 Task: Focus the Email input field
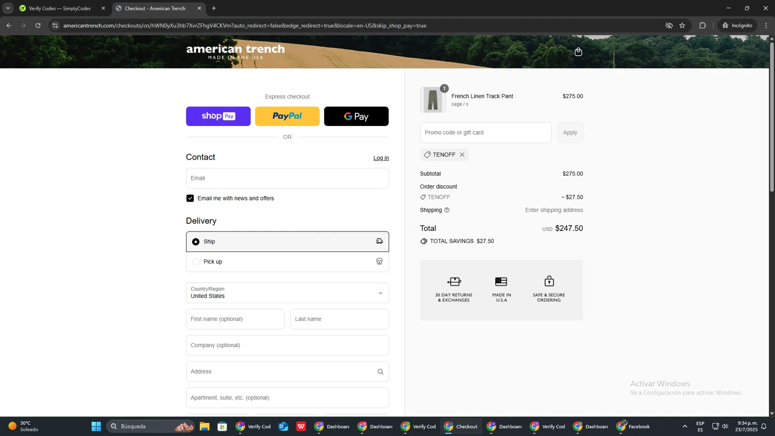coord(287,178)
